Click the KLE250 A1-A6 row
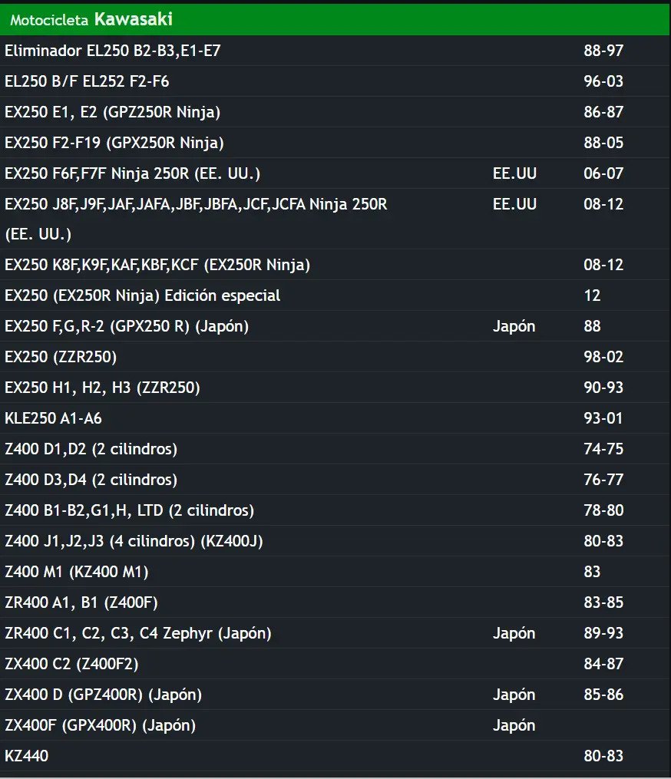Viewport: 671px width, 779px height. point(335,418)
